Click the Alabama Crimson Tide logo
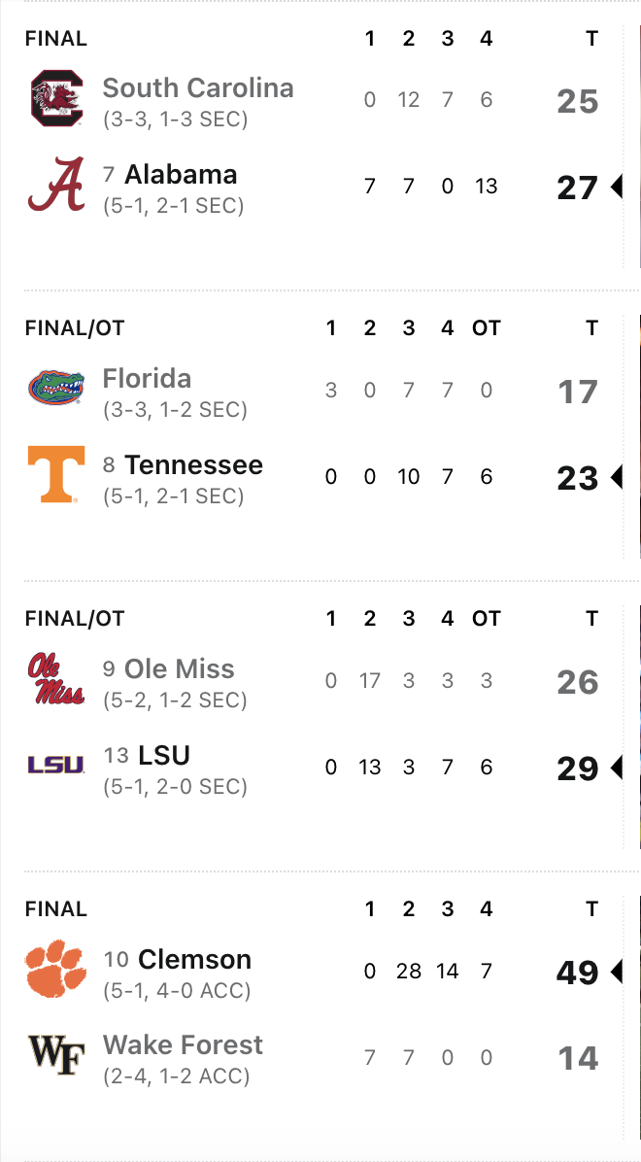Image resolution: width=641 pixels, height=1162 pixels. click(x=56, y=187)
